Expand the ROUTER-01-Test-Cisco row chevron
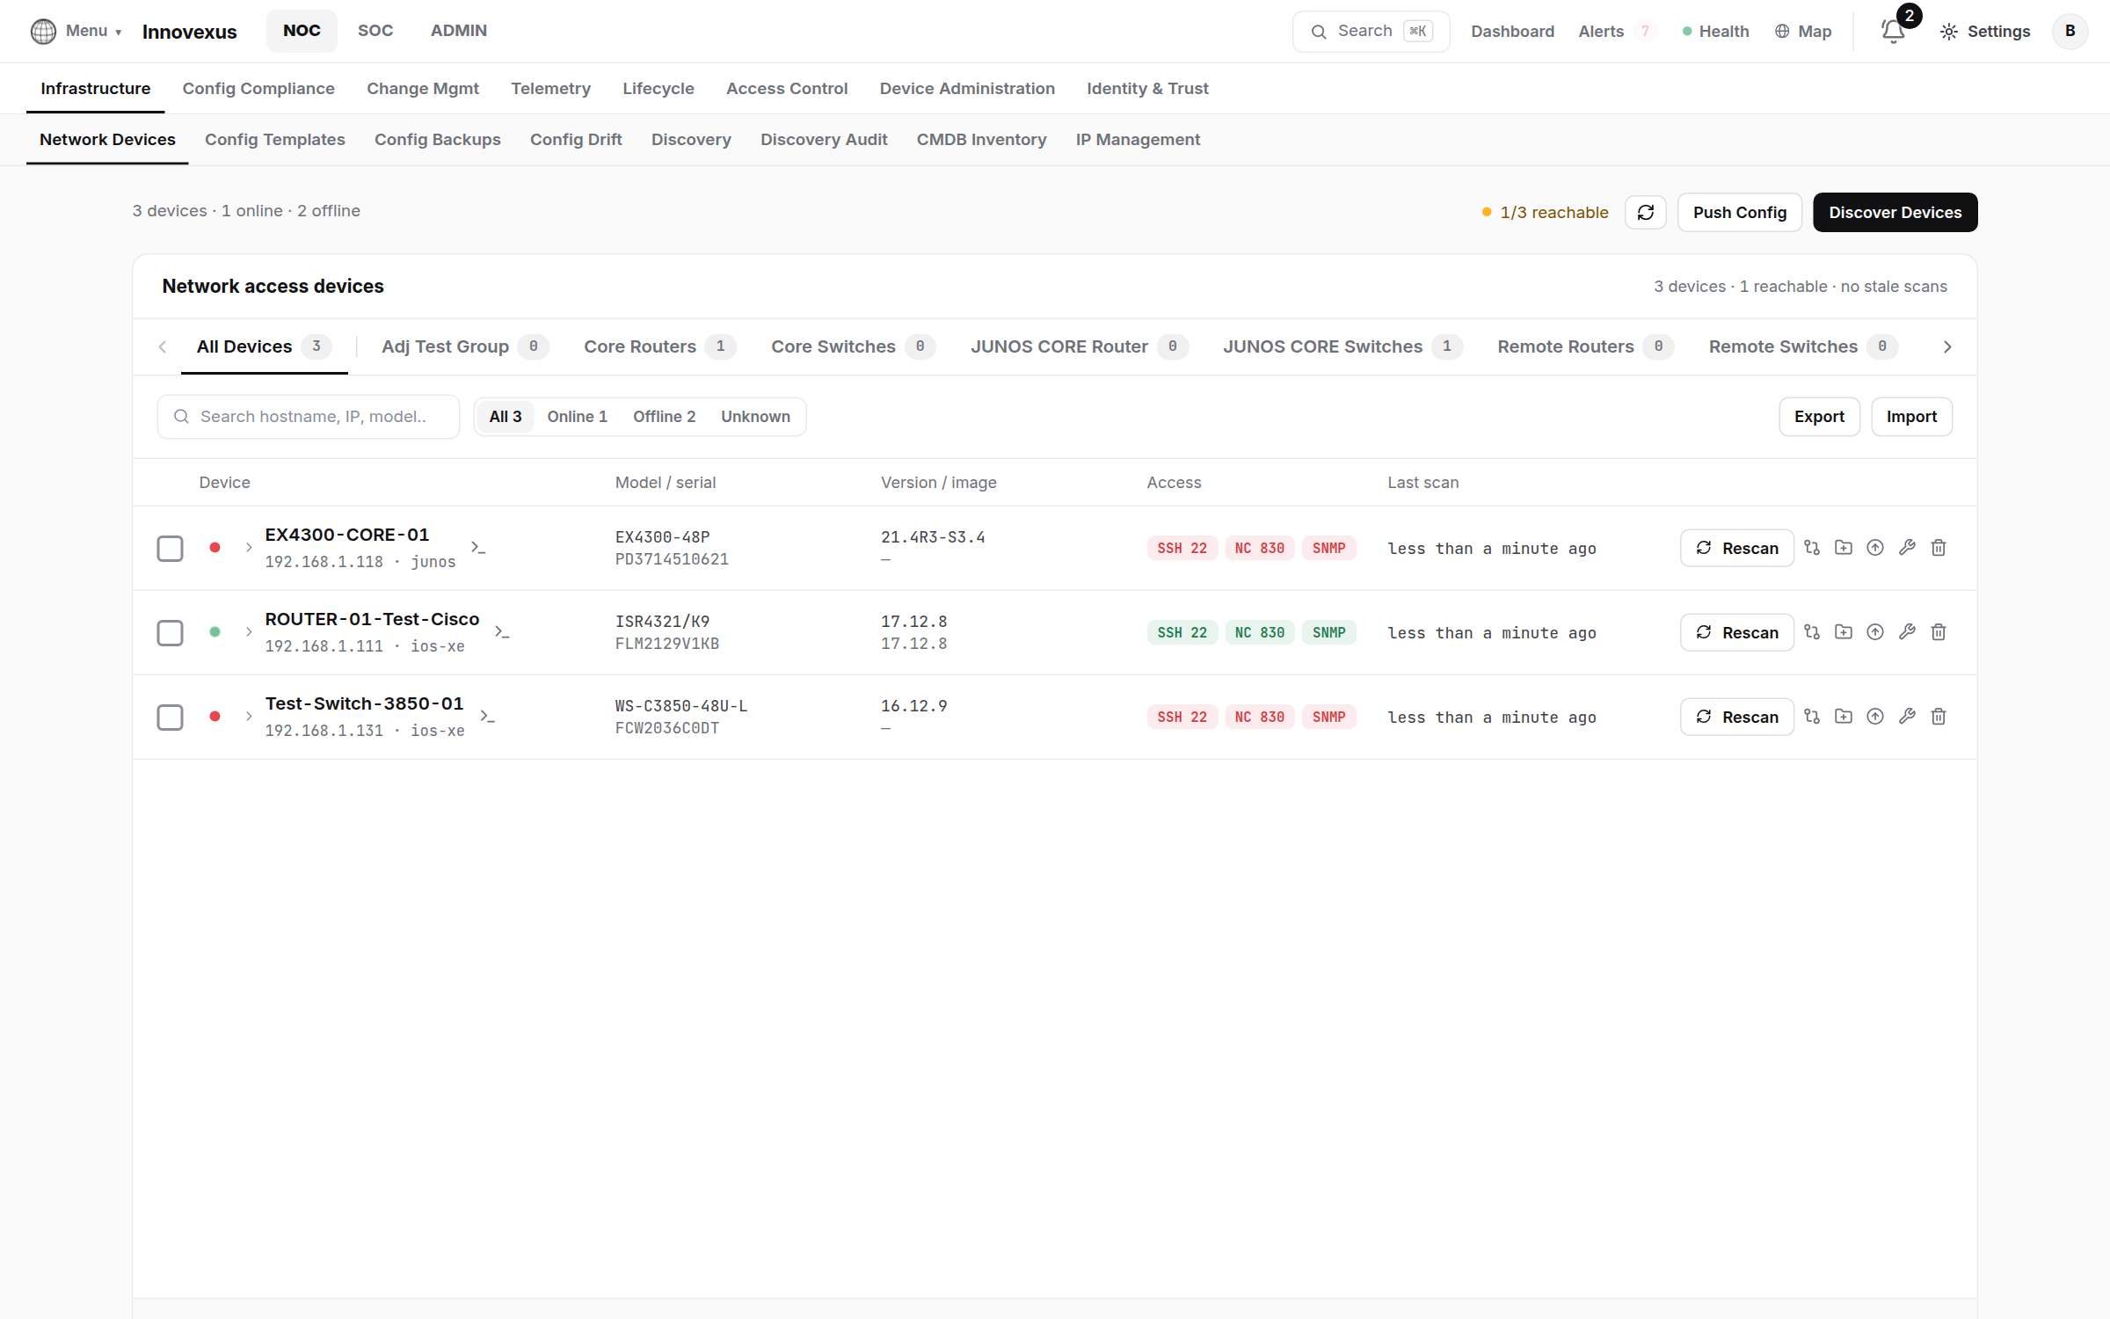This screenshot has width=2110, height=1319. tap(249, 631)
